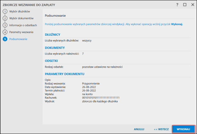Select the Podsumowanie step label
The image size is (197, 134).
pos(18,39)
